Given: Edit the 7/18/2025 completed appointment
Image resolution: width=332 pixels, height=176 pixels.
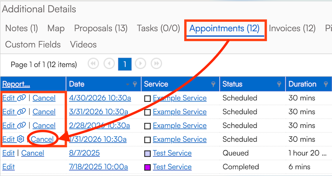Looking at the screenshot, I should coord(8,167).
